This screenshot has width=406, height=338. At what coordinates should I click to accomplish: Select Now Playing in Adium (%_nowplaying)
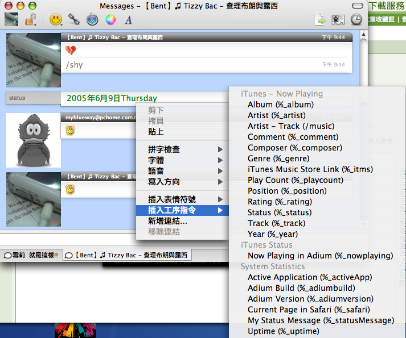click(x=317, y=256)
